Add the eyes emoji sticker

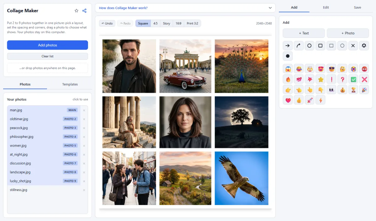tap(331, 90)
